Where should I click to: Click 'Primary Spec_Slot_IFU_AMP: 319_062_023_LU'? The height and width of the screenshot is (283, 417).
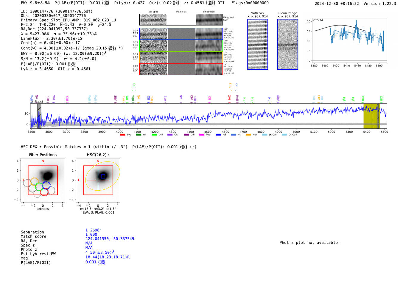pos(69,20)
